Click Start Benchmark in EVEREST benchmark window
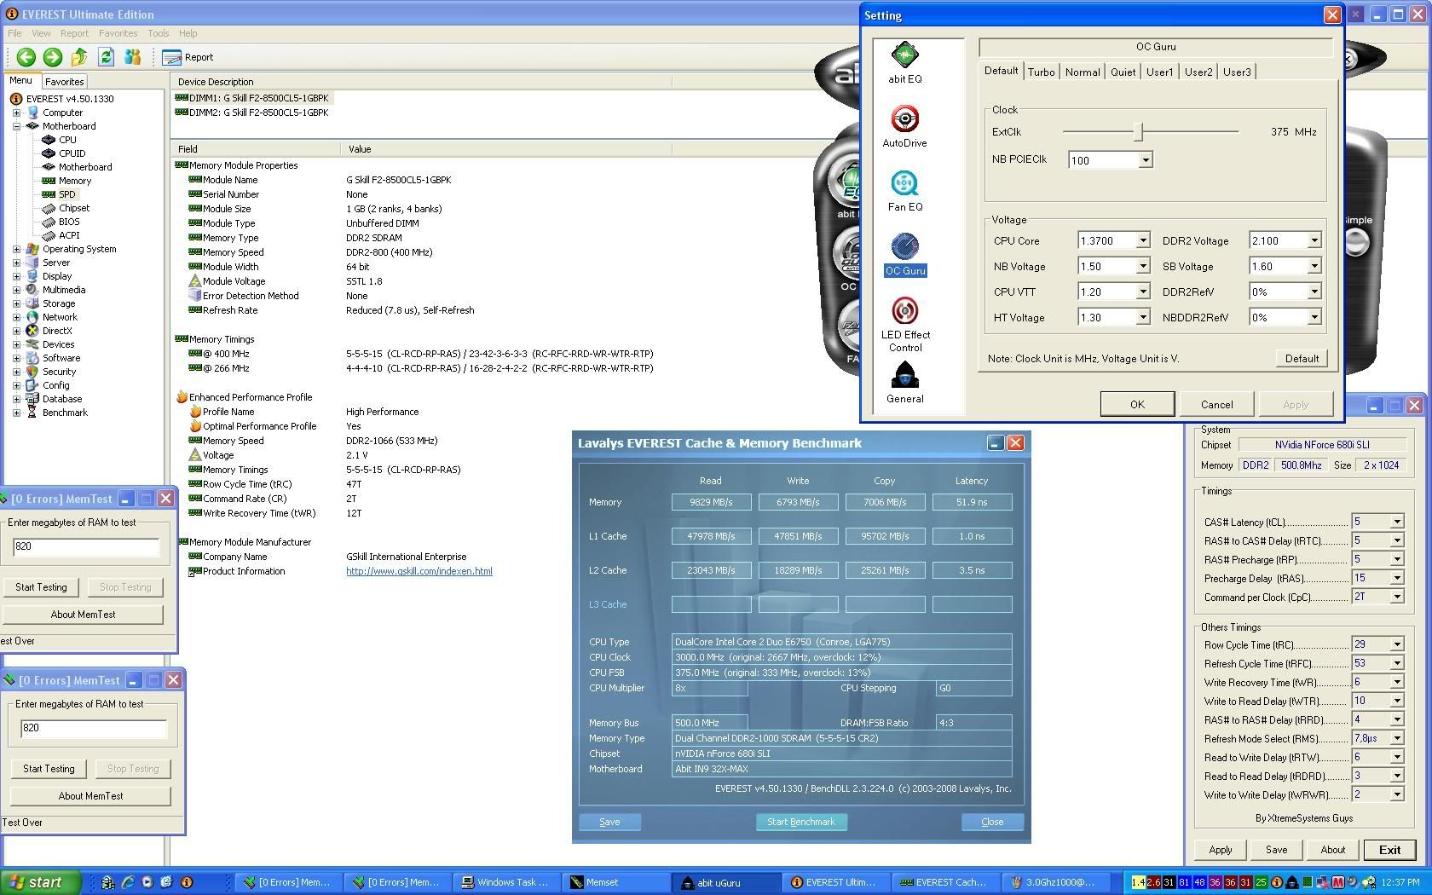Image resolution: width=1432 pixels, height=895 pixels. (x=801, y=822)
